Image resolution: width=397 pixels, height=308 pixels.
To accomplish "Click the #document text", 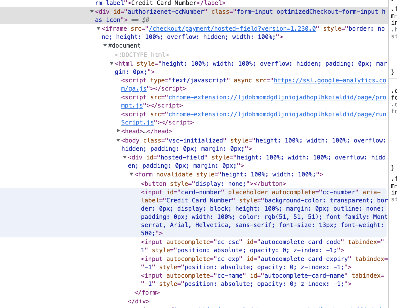I will click(x=124, y=45).
